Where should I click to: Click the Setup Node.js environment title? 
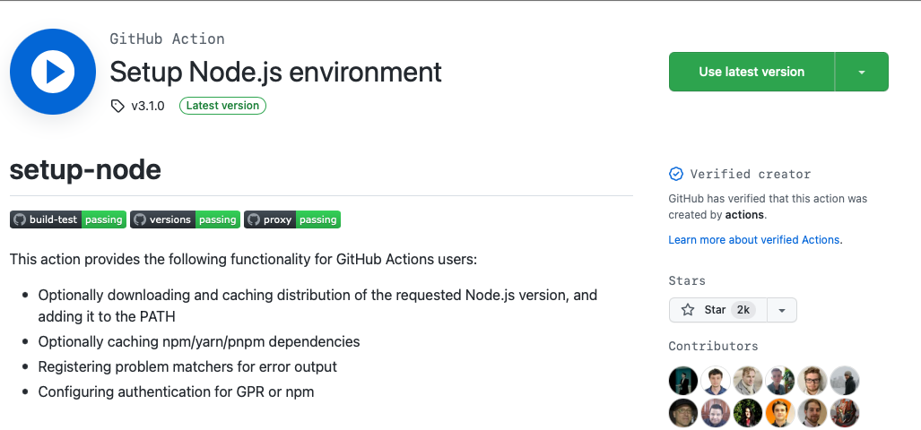[275, 73]
